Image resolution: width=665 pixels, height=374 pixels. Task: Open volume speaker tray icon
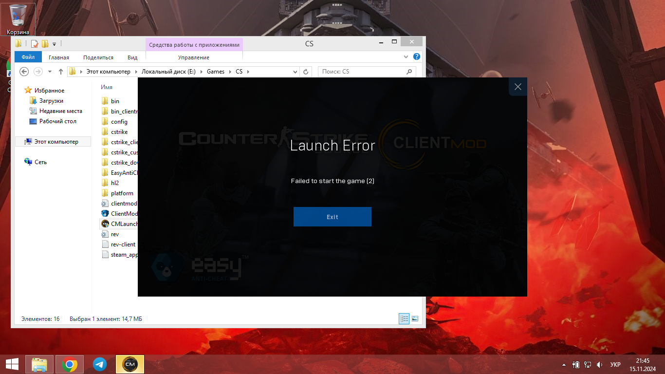[599, 365]
